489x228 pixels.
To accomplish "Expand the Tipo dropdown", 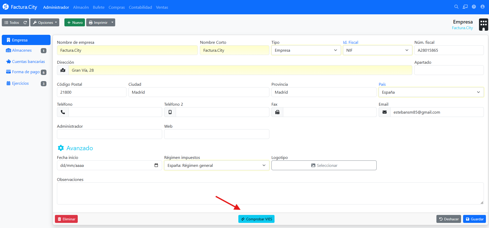I will [306, 50].
